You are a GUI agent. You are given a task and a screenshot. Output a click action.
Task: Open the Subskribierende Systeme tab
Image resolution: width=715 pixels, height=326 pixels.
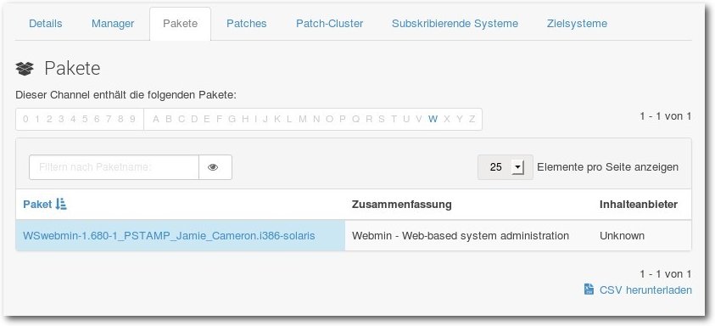pos(455,24)
